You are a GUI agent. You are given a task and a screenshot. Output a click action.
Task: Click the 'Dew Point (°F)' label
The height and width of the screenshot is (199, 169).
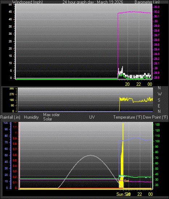(x=155, y=117)
